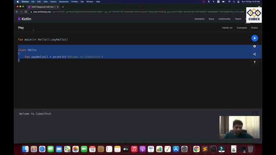Image resolution: width=276 pixels, height=155 pixels.
Task: Click the Play heading
Action: pos(21,28)
